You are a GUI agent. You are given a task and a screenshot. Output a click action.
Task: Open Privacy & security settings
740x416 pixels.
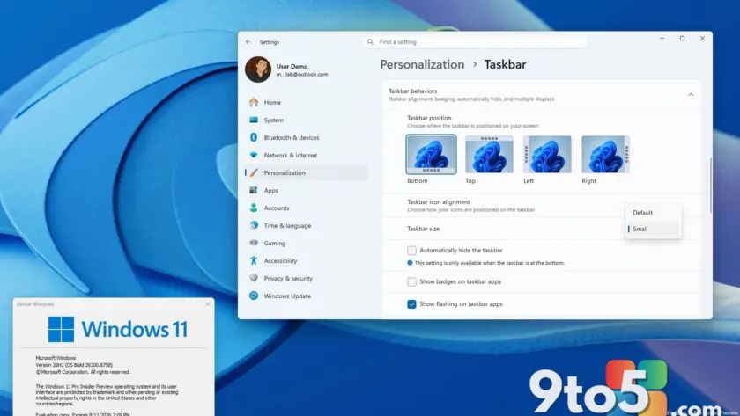point(307,278)
